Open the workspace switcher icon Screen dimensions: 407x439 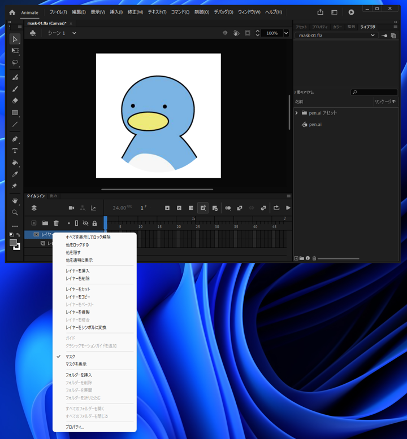click(334, 12)
